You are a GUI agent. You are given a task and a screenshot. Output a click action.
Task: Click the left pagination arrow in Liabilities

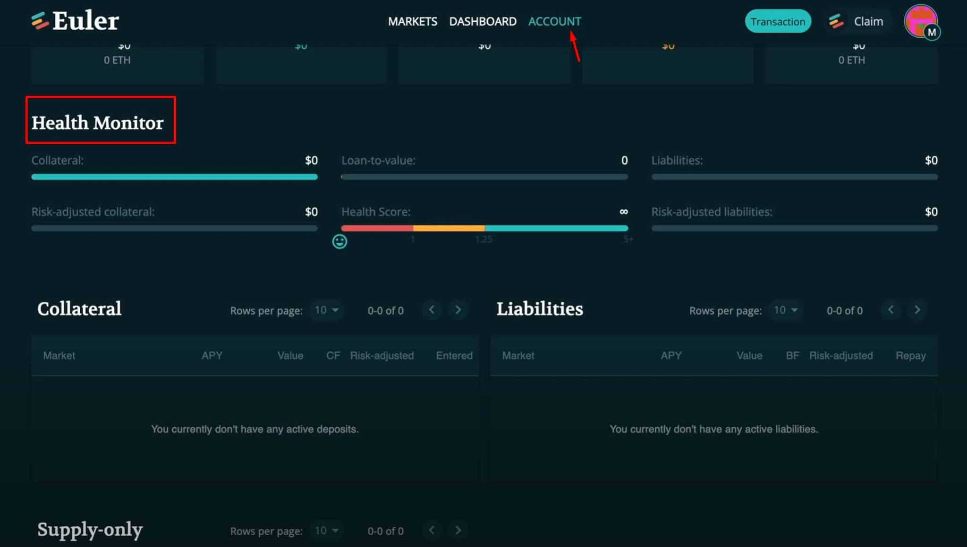891,309
